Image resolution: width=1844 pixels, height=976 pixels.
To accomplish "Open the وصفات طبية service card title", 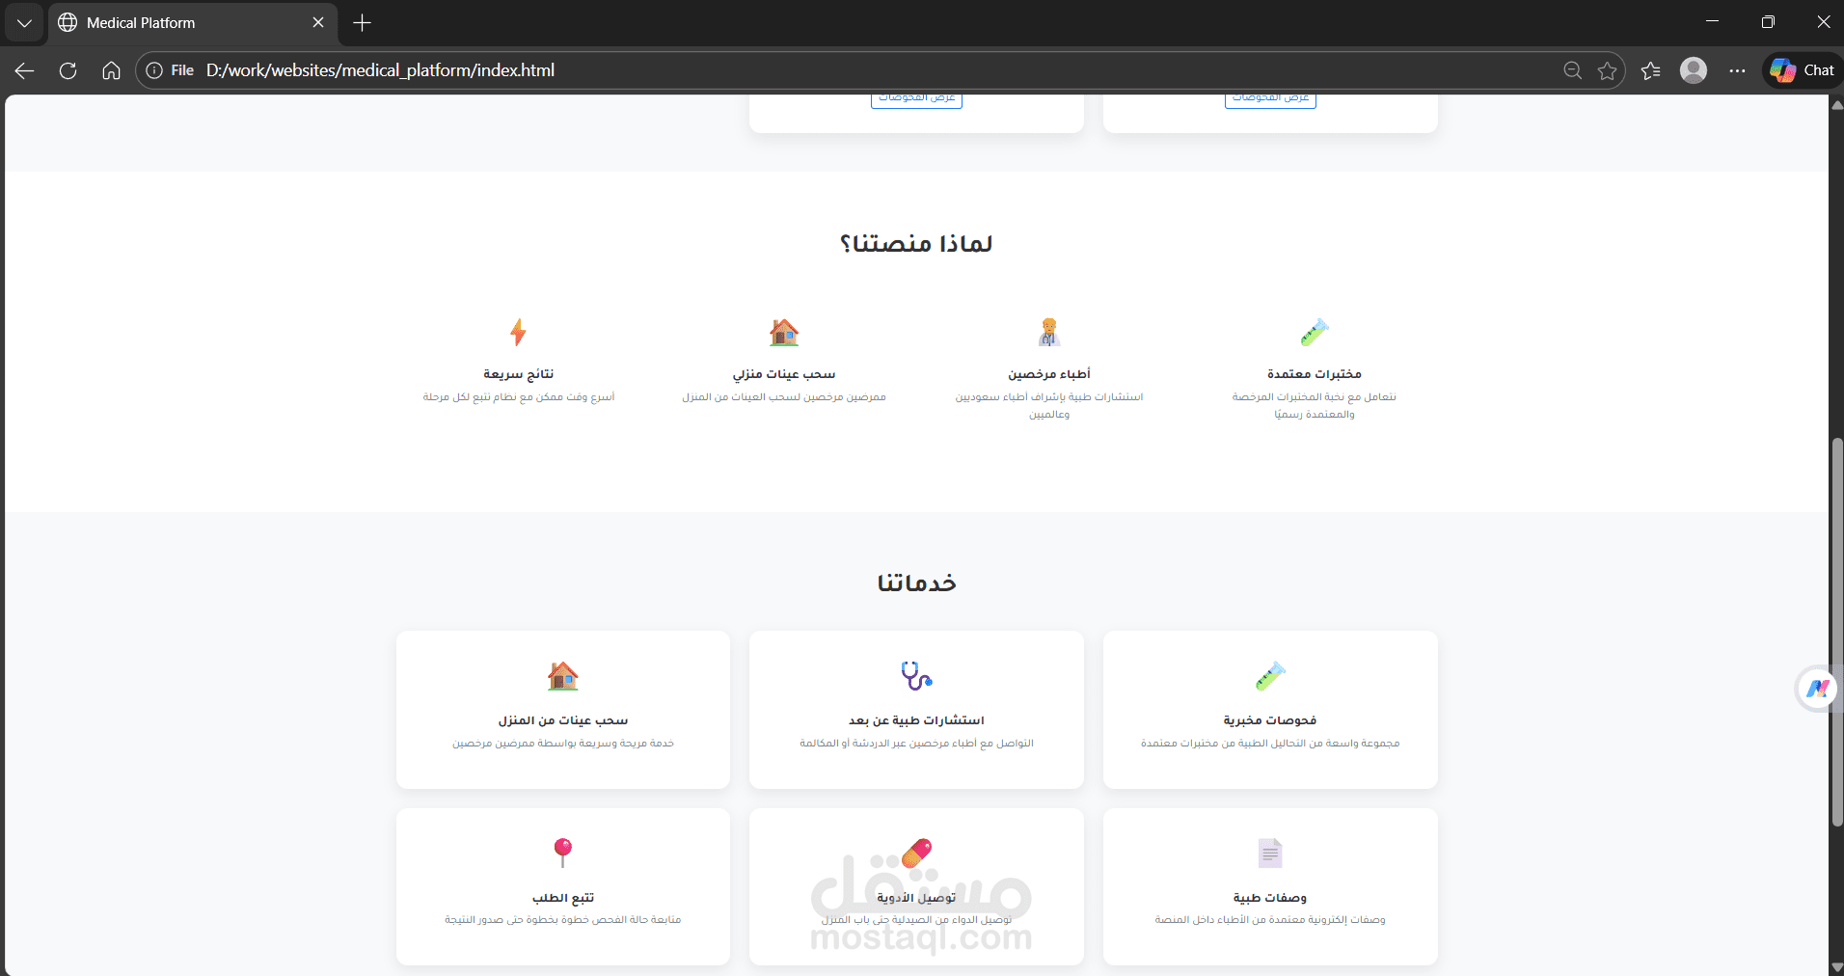I will pos(1270,898).
